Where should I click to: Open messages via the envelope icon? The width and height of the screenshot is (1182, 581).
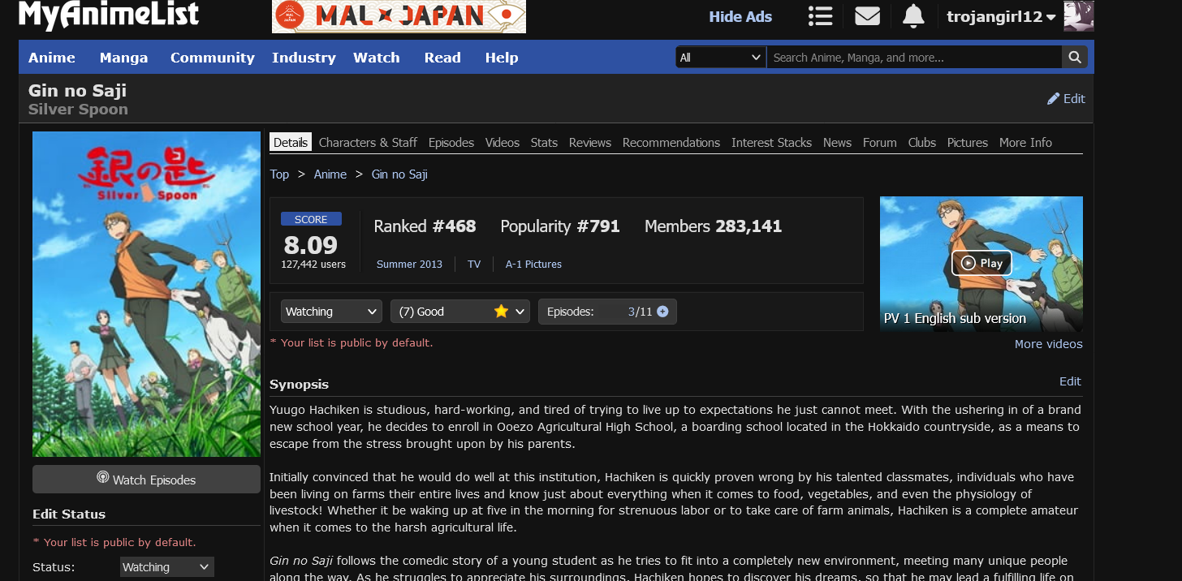click(x=867, y=16)
